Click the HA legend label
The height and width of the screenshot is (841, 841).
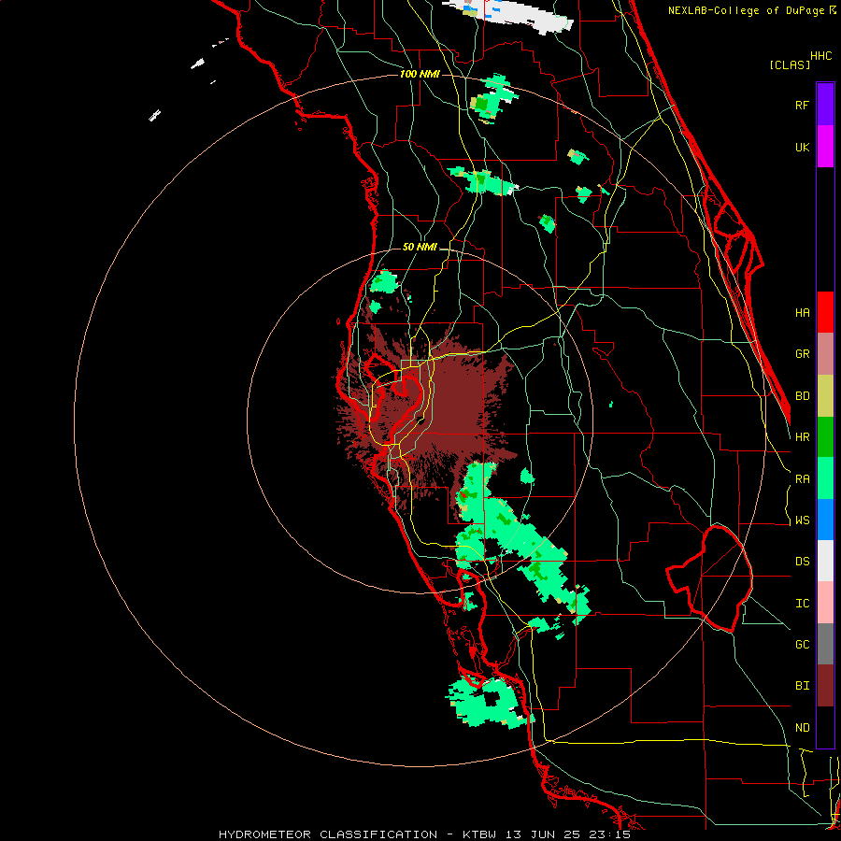coord(802,312)
